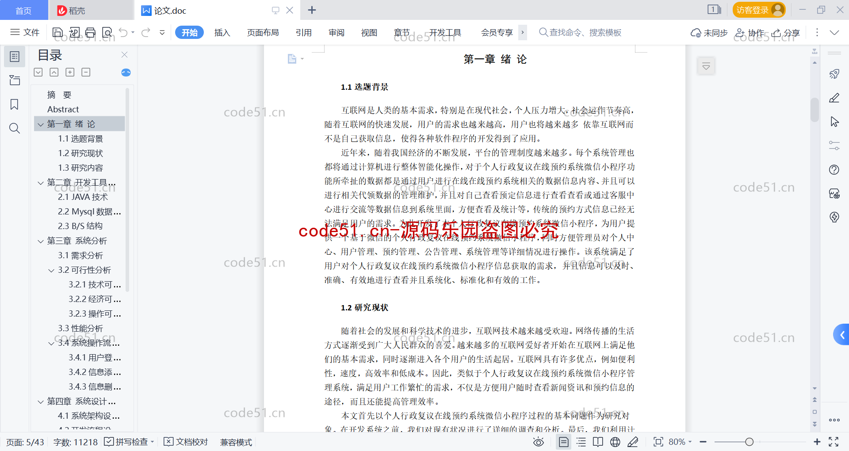849x451 pixels.
Task: Click the save document icon
Action: tap(57, 32)
